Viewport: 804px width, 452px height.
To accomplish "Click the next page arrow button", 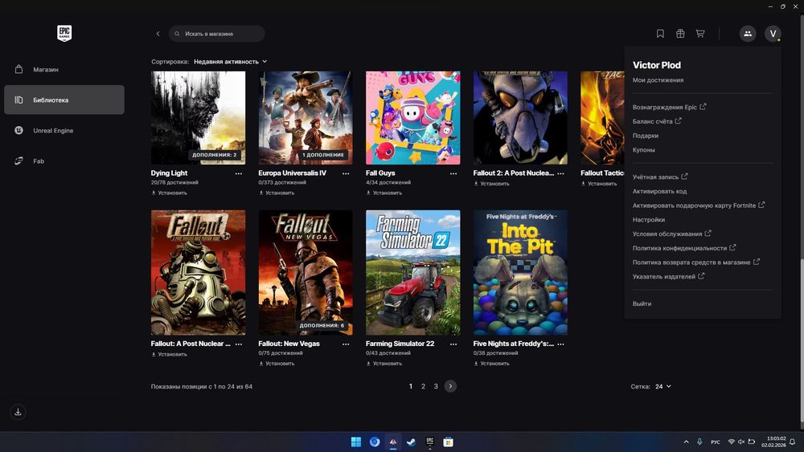I will [450, 386].
